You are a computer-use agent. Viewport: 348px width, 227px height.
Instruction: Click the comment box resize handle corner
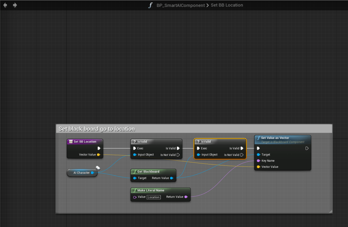coord(330,211)
